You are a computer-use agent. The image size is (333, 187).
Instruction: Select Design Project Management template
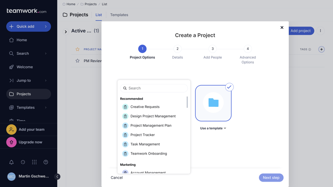click(x=153, y=116)
